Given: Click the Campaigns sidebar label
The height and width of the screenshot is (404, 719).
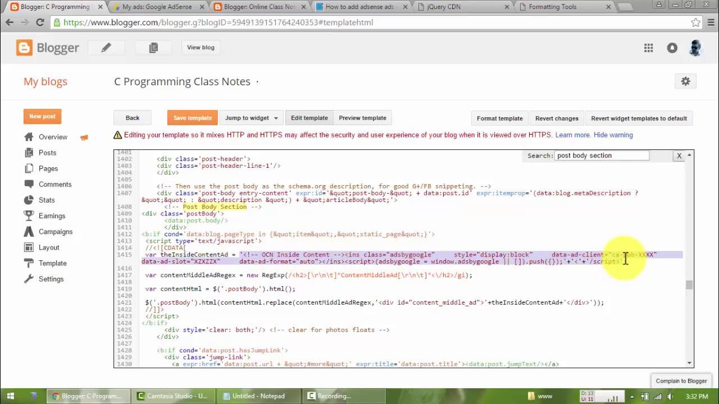Looking at the screenshot, I should click(56, 231).
